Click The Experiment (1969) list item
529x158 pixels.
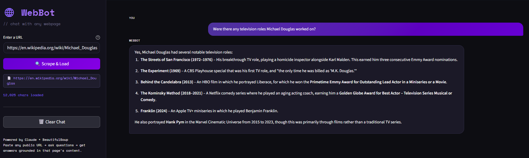click(x=249, y=71)
